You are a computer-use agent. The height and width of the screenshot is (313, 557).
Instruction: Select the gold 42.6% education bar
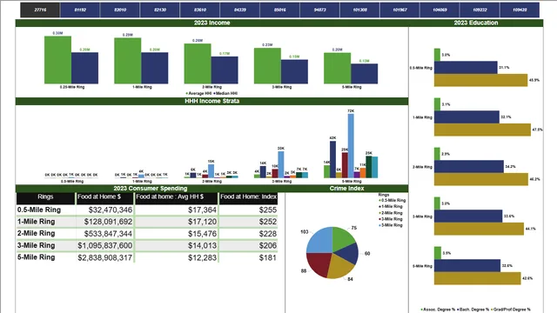(x=478, y=278)
